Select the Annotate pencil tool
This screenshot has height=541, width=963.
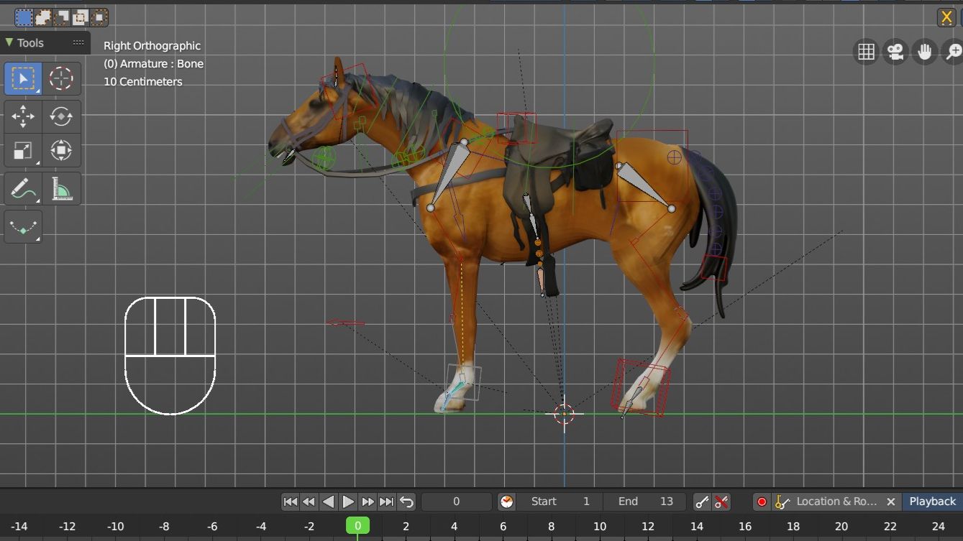click(23, 189)
